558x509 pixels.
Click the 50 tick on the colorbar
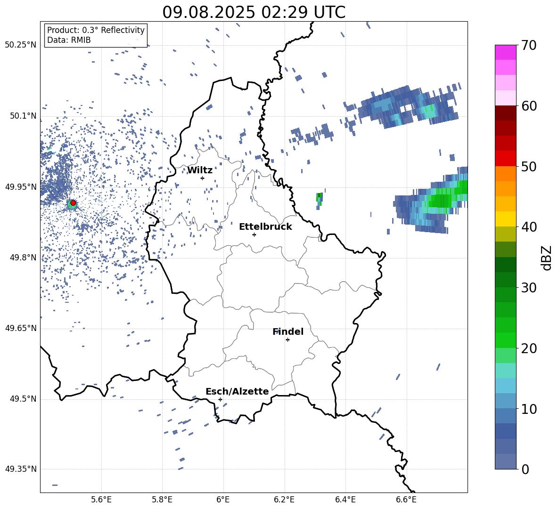(529, 166)
